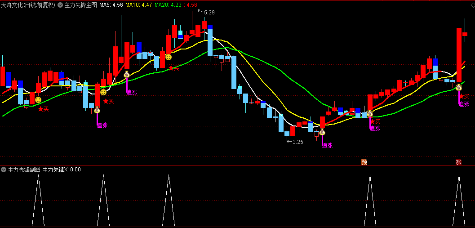This screenshot has width=475, height=228.
Task: Click the second 追涨 label from left
Action: point(132,93)
